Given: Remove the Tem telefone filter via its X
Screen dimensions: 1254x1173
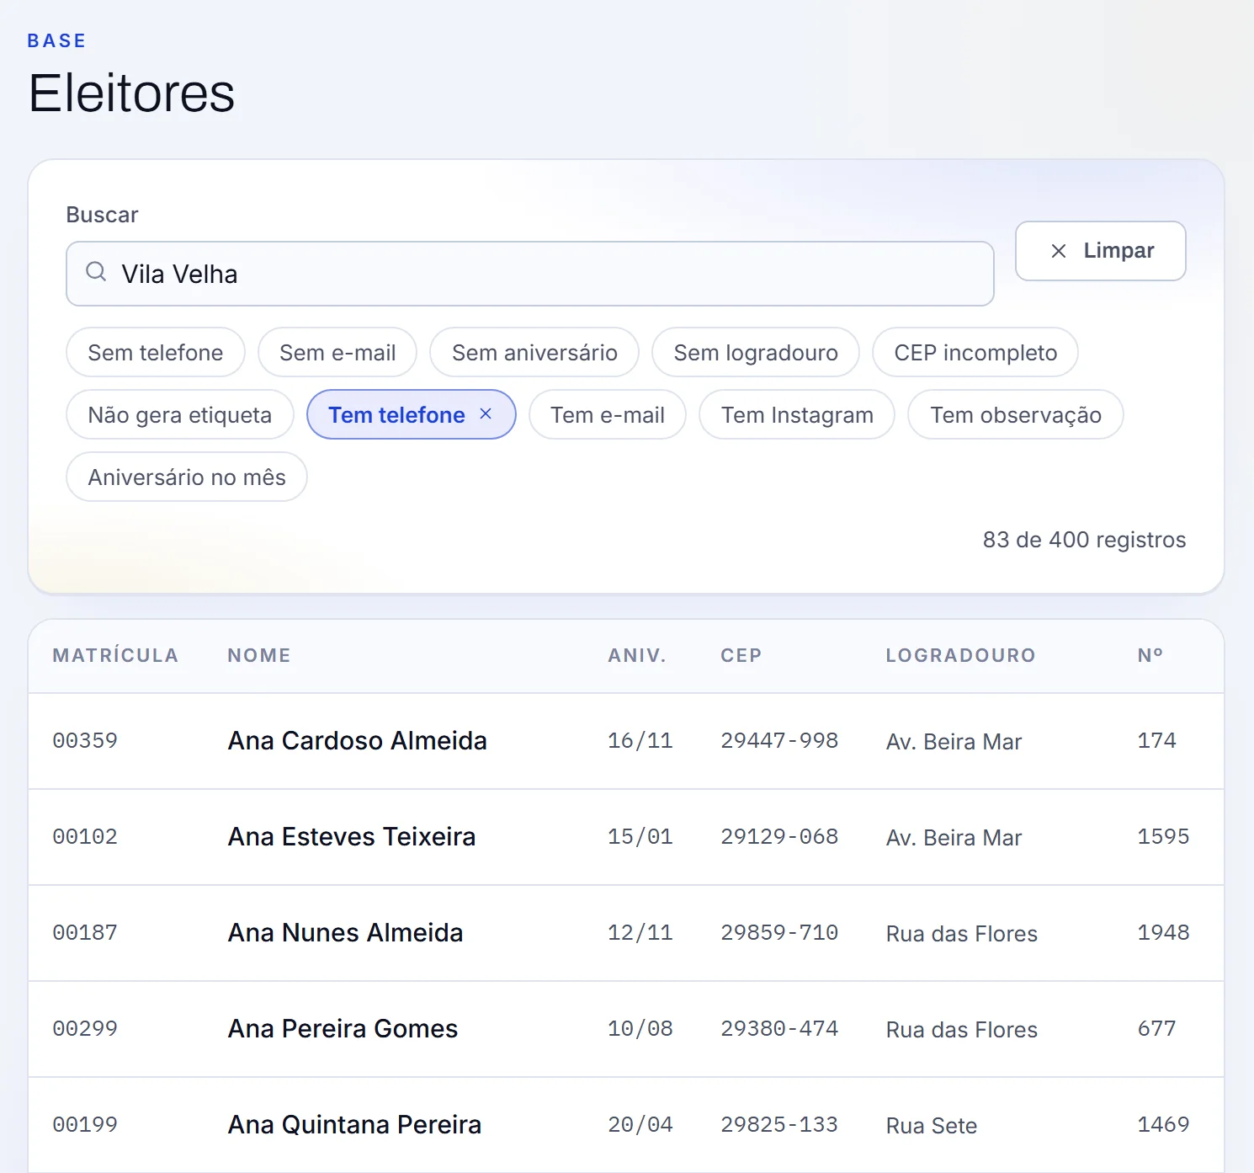Looking at the screenshot, I should pos(486,413).
